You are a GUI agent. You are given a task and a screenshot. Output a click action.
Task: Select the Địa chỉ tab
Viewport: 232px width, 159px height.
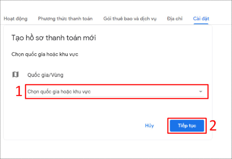click(174, 18)
